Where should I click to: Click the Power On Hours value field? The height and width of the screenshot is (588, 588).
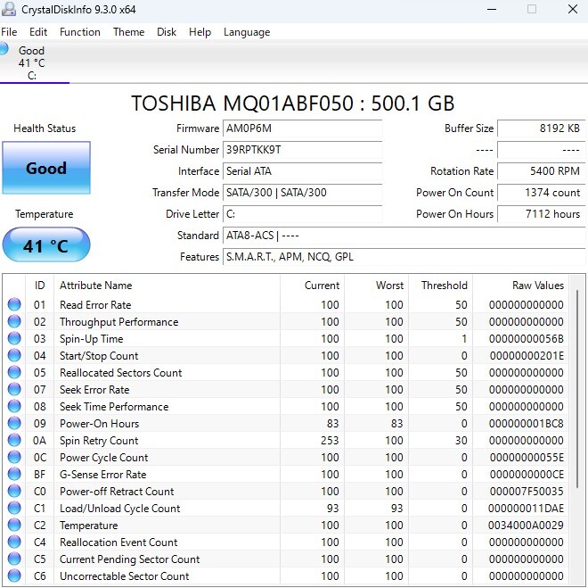coord(541,214)
